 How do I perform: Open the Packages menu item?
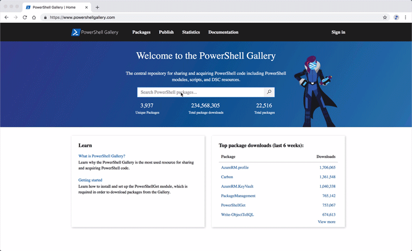[x=141, y=32]
